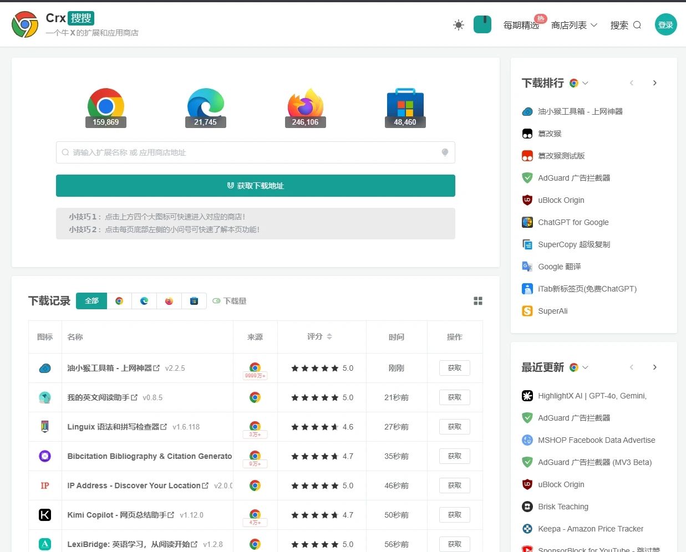Open the Chrome store with 159,869 extensions
This screenshot has height=552, width=686.
coord(105,108)
